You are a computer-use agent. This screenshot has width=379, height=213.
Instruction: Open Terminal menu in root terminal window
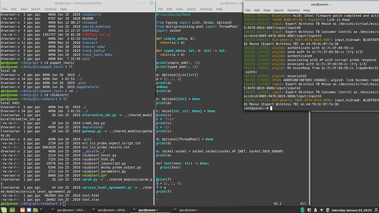point(293,10)
